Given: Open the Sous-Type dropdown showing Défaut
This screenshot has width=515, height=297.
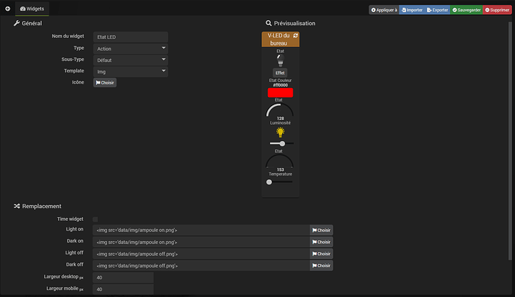Looking at the screenshot, I should (x=131, y=60).
